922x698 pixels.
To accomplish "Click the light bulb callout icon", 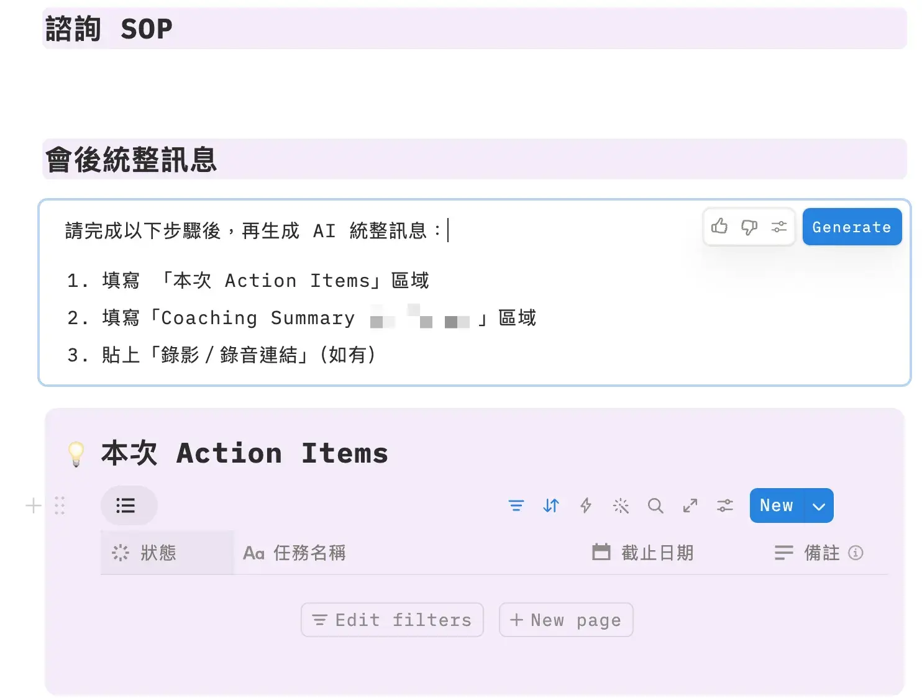I will pyautogui.click(x=76, y=454).
